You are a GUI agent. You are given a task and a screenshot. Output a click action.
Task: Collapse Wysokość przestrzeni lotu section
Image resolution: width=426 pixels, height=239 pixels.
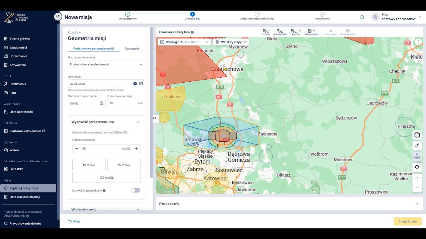(138, 122)
